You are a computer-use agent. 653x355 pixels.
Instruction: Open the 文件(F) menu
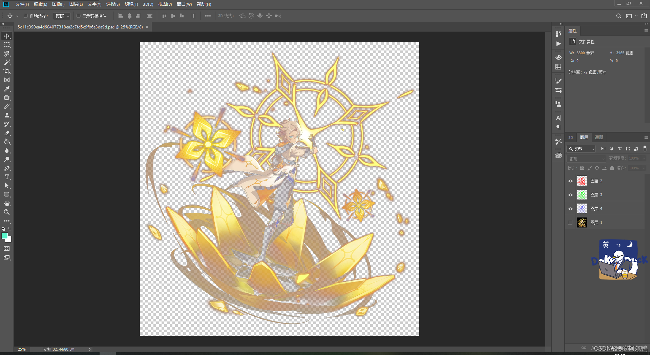(22, 4)
